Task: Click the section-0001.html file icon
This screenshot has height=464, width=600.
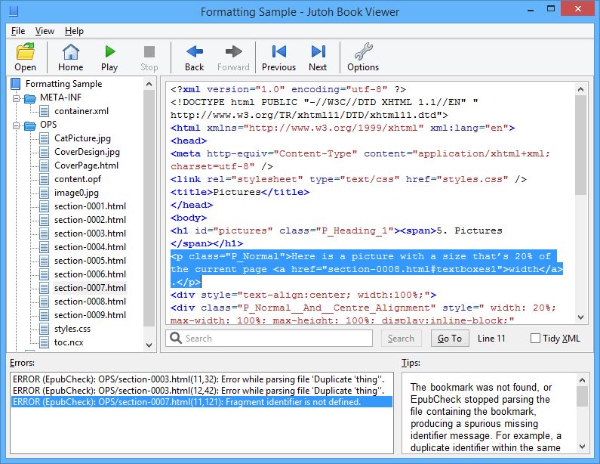Action: pyautogui.click(x=45, y=206)
